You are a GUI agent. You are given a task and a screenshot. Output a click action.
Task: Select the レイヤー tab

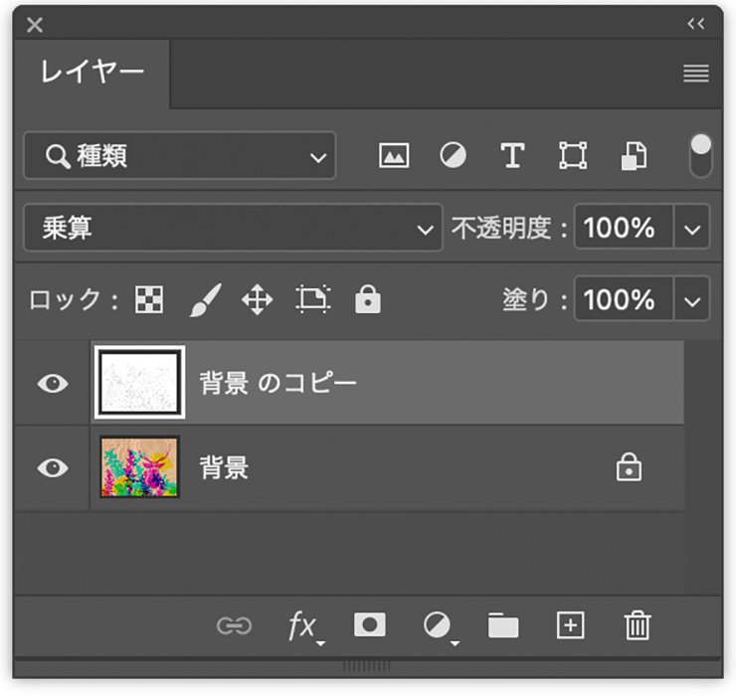92,73
